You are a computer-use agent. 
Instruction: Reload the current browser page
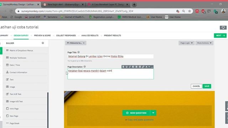point(11,11)
